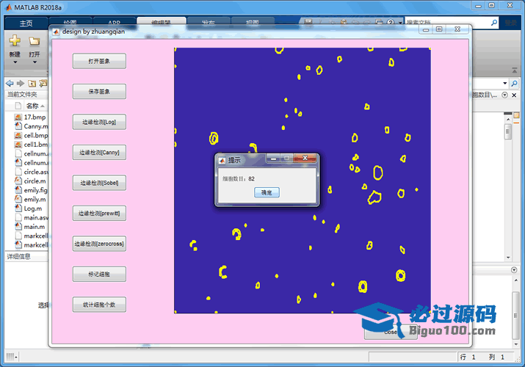The height and width of the screenshot is (367, 525).
Task: Run 边缘检测[Canny] edge detection
Action: pos(99,152)
